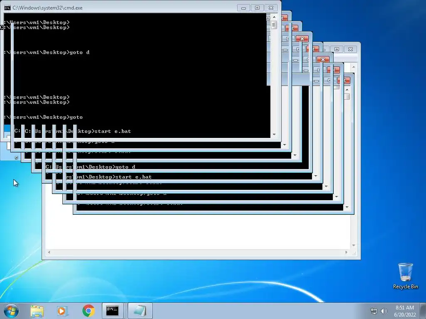Screen dimensions: 426x319
Task: Open the volume control tray icon
Action: [384, 311]
